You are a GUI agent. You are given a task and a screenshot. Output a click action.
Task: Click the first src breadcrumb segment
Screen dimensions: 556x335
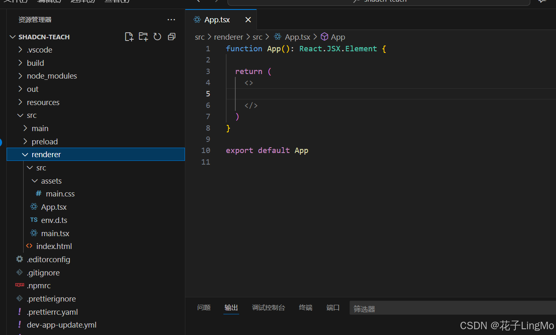[x=200, y=37]
